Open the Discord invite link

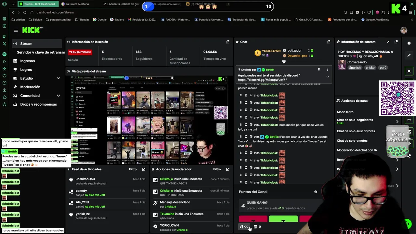point(262,80)
